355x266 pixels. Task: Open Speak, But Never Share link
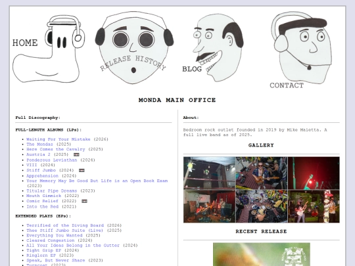(56, 260)
